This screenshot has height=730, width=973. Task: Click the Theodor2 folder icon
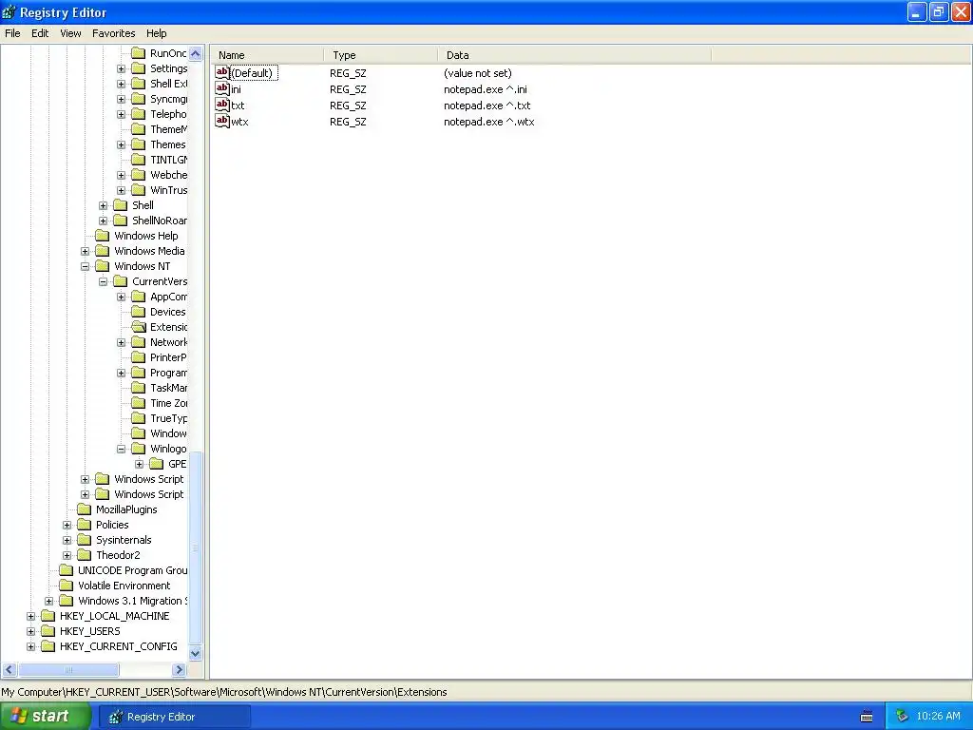[85, 555]
